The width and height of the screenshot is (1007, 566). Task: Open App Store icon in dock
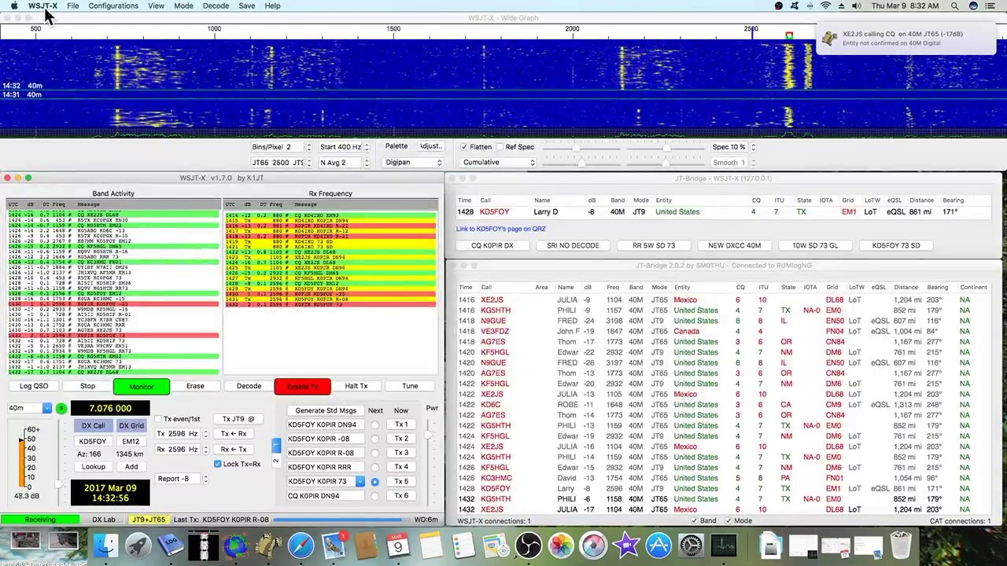658,545
